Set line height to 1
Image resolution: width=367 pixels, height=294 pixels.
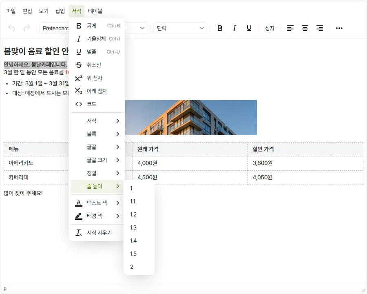click(x=139, y=188)
